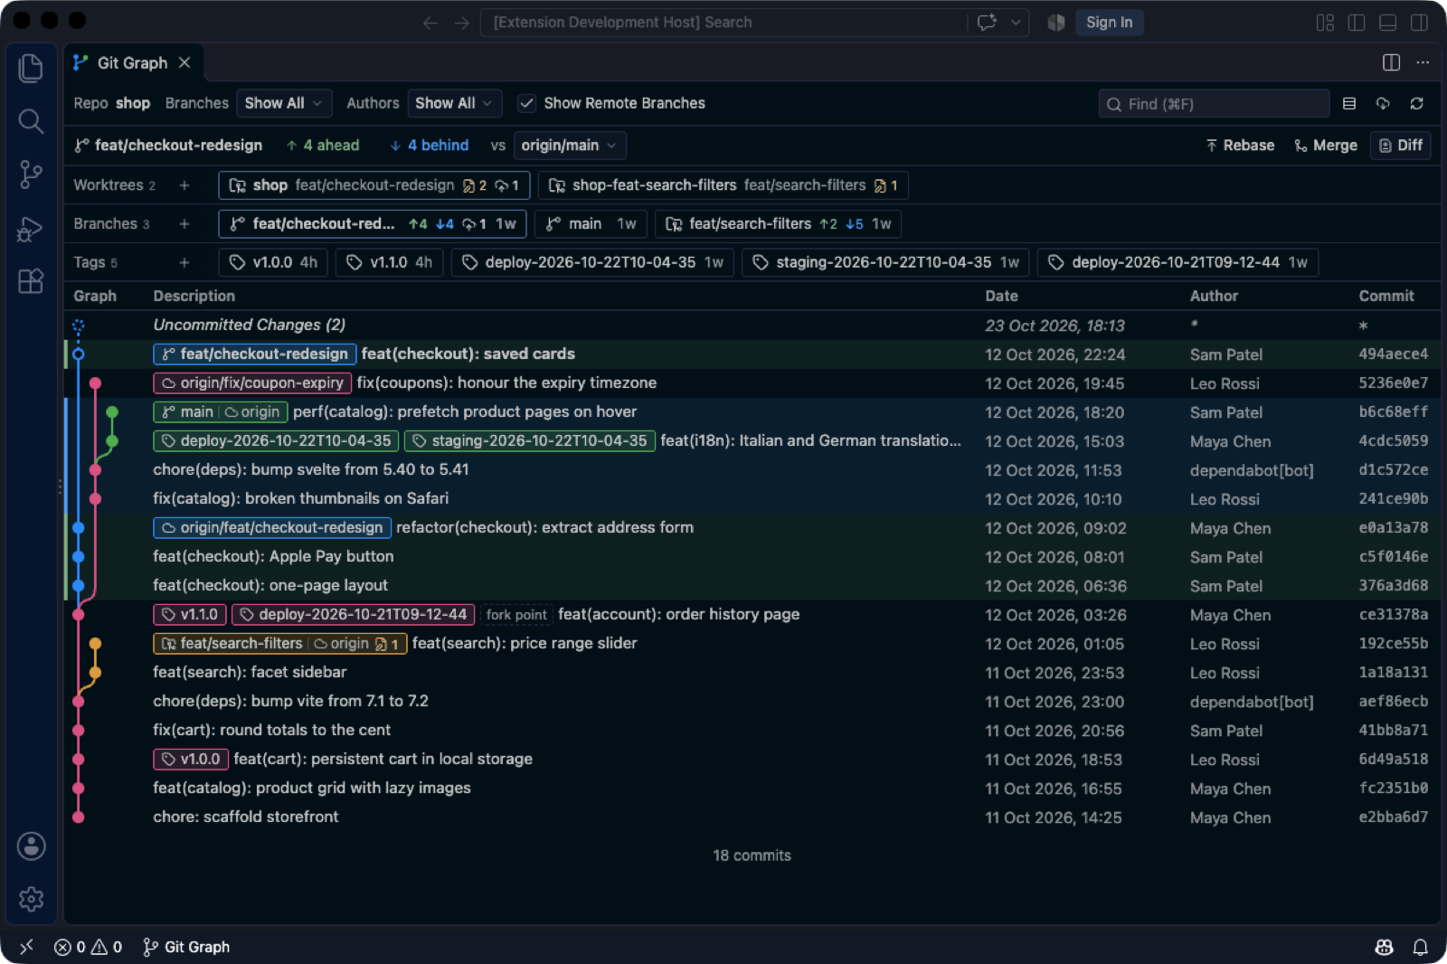The height and width of the screenshot is (964, 1447).
Task: Open the Branches Show All dropdown
Action: pos(284,103)
